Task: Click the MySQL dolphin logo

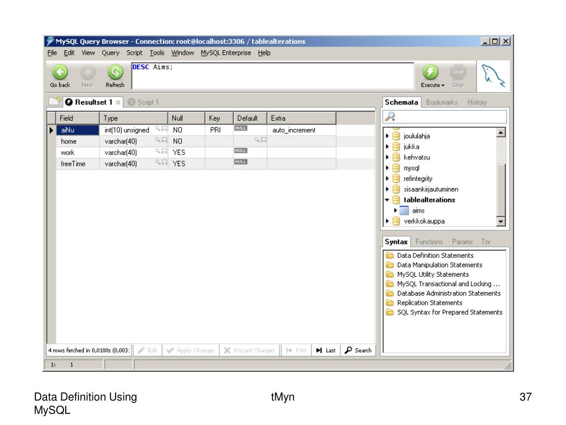Action: coord(493,76)
